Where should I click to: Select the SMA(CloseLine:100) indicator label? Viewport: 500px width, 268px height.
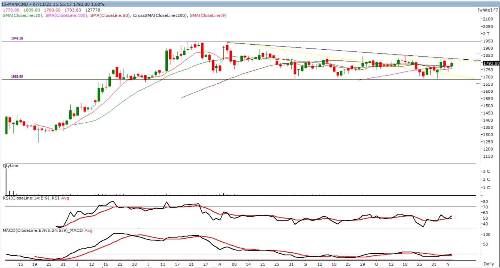tap(66, 15)
